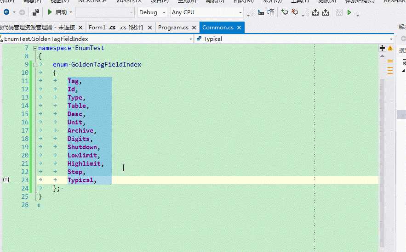Click the 'Highlimit,' enum member
The width and height of the screenshot is (406, 252).
point(86,164)
